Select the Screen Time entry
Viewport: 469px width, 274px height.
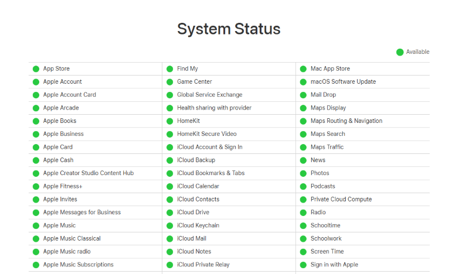pyautogui.click(x=327, y=252)
